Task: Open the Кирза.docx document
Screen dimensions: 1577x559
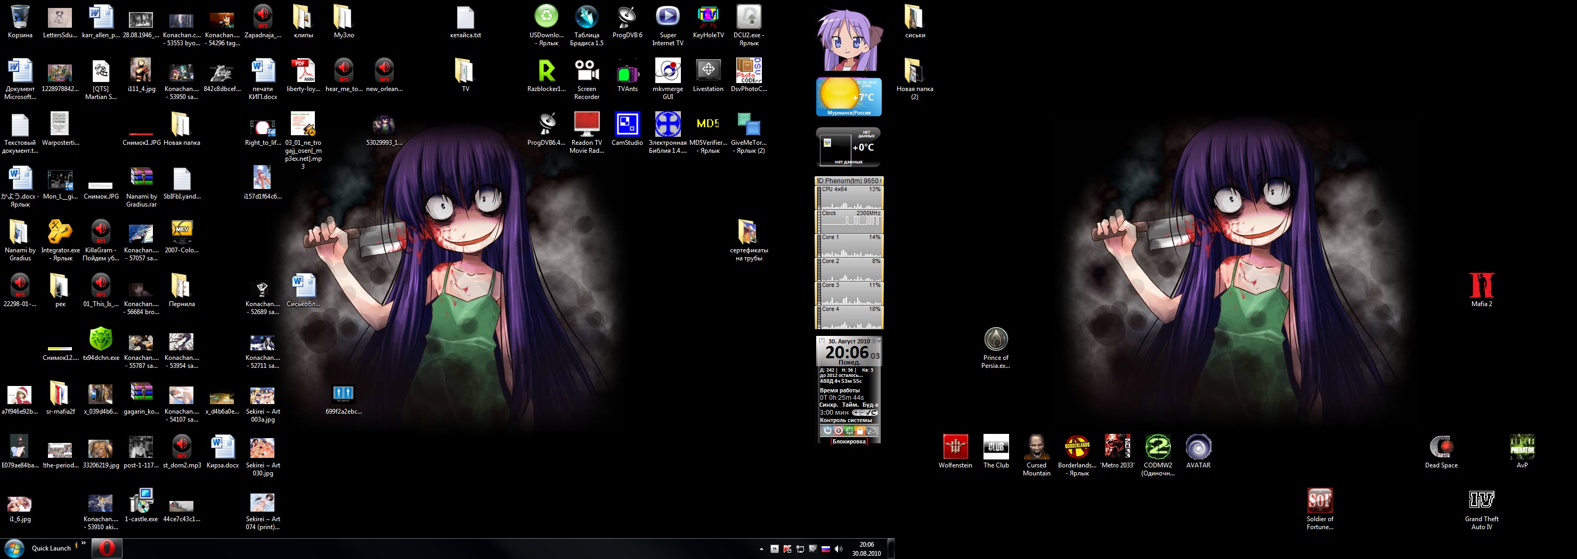Action: (222, 451)
